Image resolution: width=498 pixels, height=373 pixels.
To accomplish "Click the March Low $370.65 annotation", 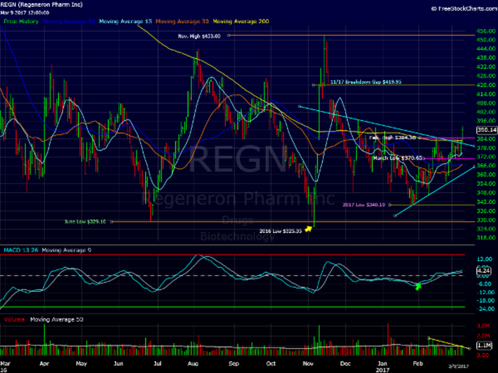I will point(397,158).
